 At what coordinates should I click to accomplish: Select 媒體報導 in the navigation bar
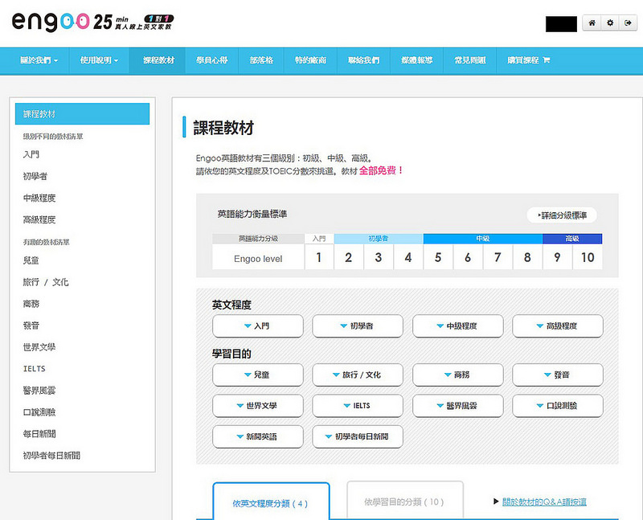416,60
